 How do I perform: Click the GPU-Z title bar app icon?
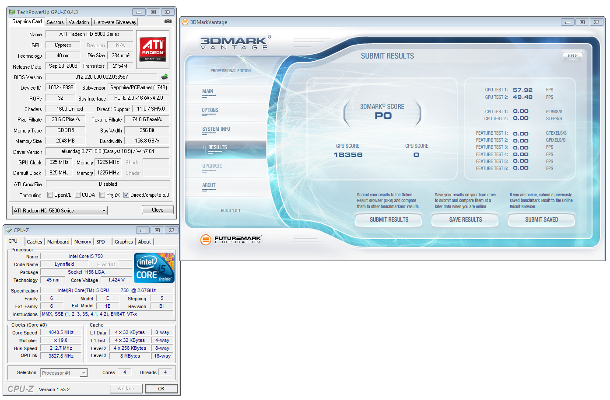click(x=12, y=12)
